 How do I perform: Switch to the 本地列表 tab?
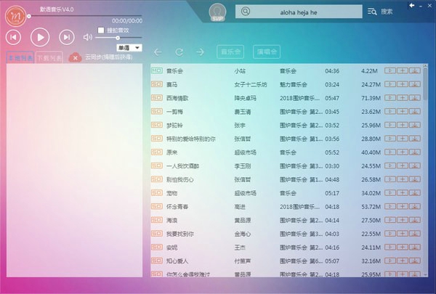[x=20, y=57]
